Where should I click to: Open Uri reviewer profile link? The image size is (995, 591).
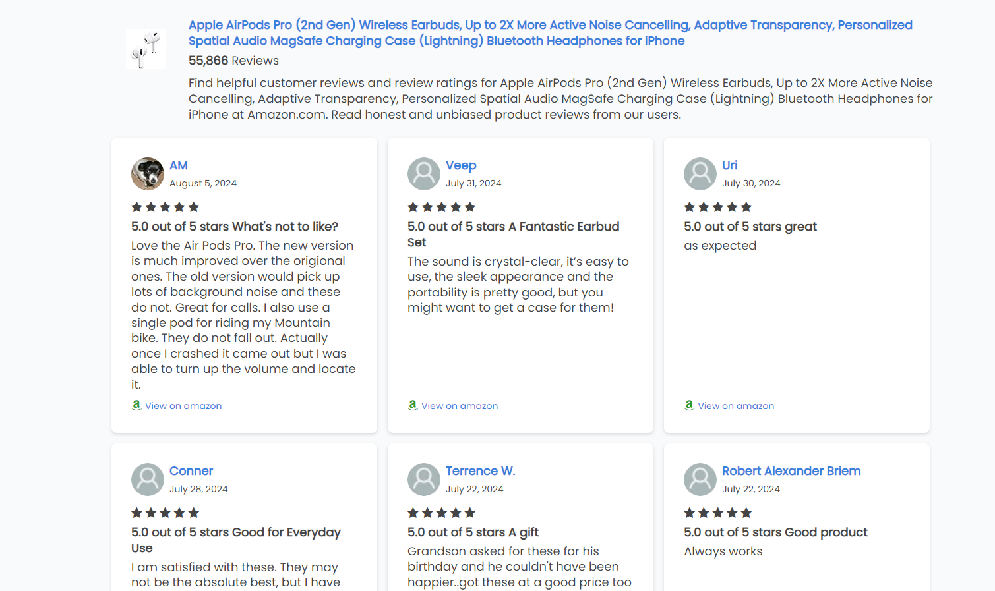click(730, 165)
